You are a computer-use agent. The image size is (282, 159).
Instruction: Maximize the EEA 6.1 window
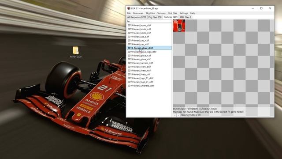click(261, 8)
